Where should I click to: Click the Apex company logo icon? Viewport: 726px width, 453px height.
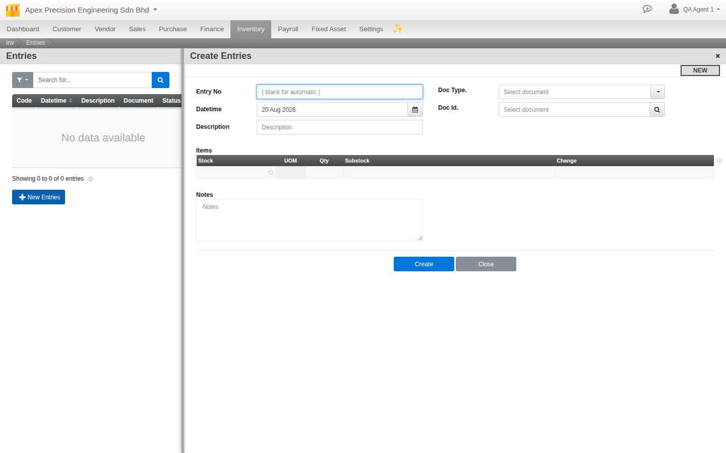point(13,10)
